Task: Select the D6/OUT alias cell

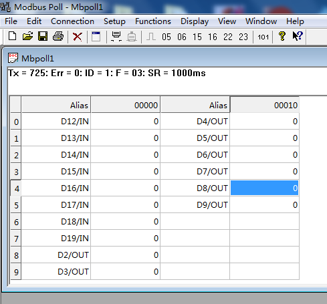Action: (195, 155)
